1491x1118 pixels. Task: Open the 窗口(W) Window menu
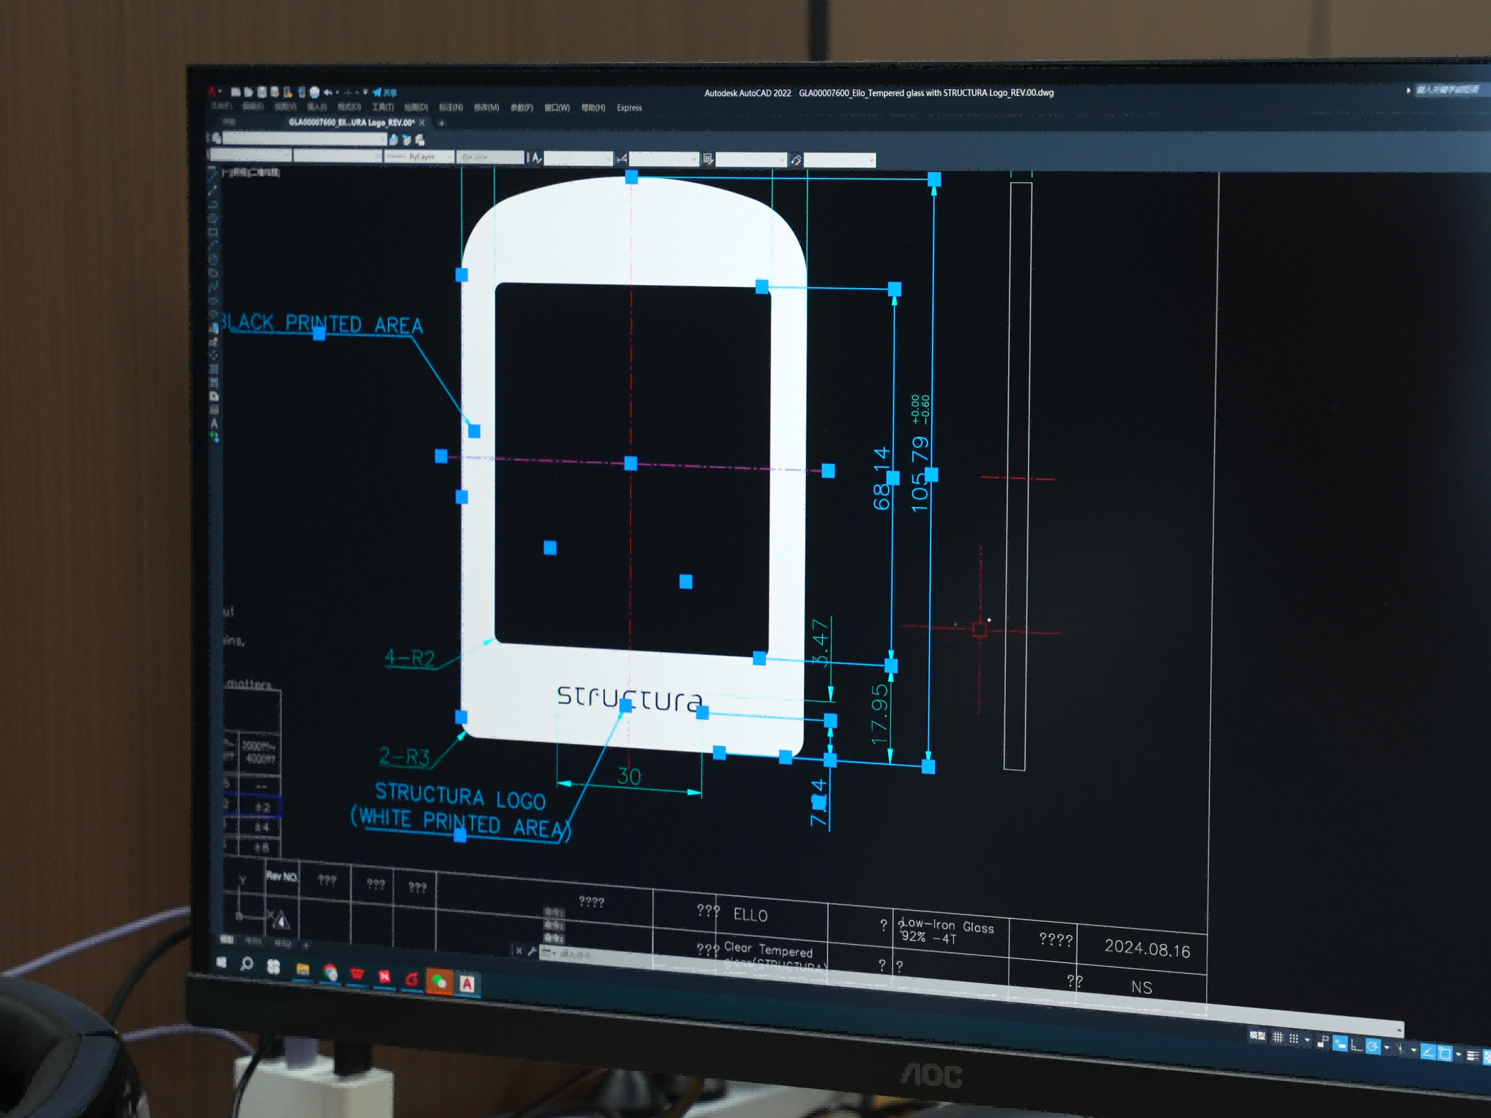pyautogui.click(x=557, y=108)
